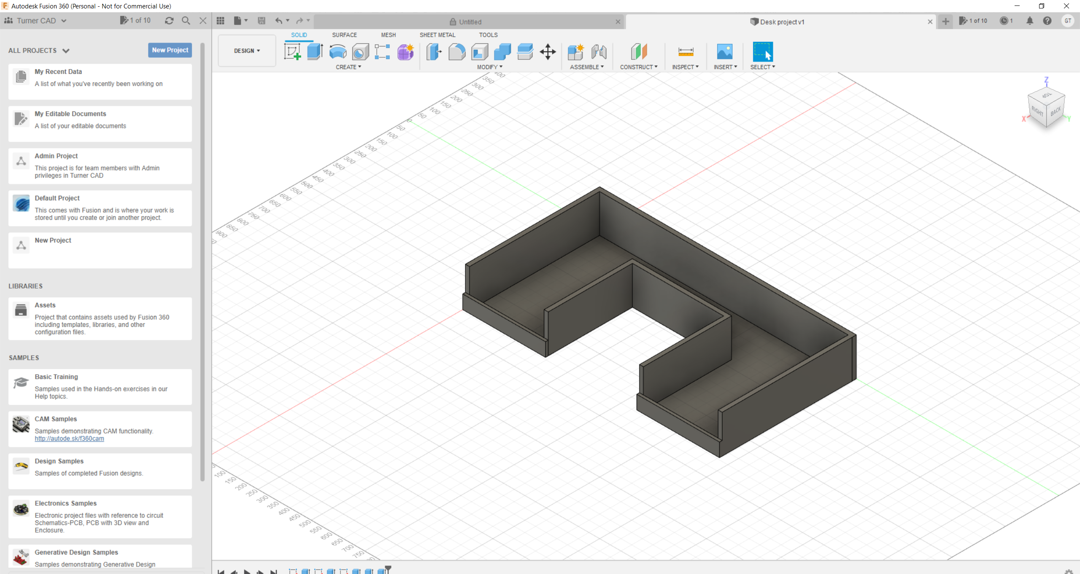Image resolution: width=1080 pixels, height=574 pixels.
Task: Search the data panel
Action: coord(186,21)
